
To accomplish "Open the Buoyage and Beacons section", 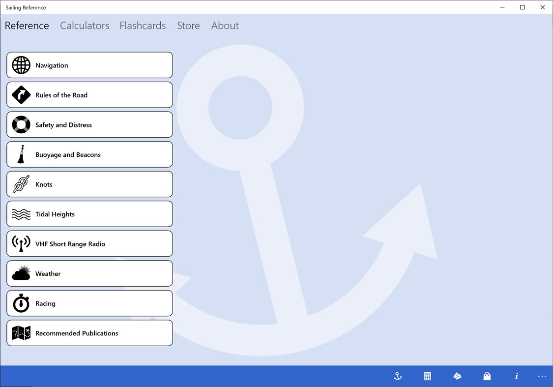I will click(x=89, y=154).
